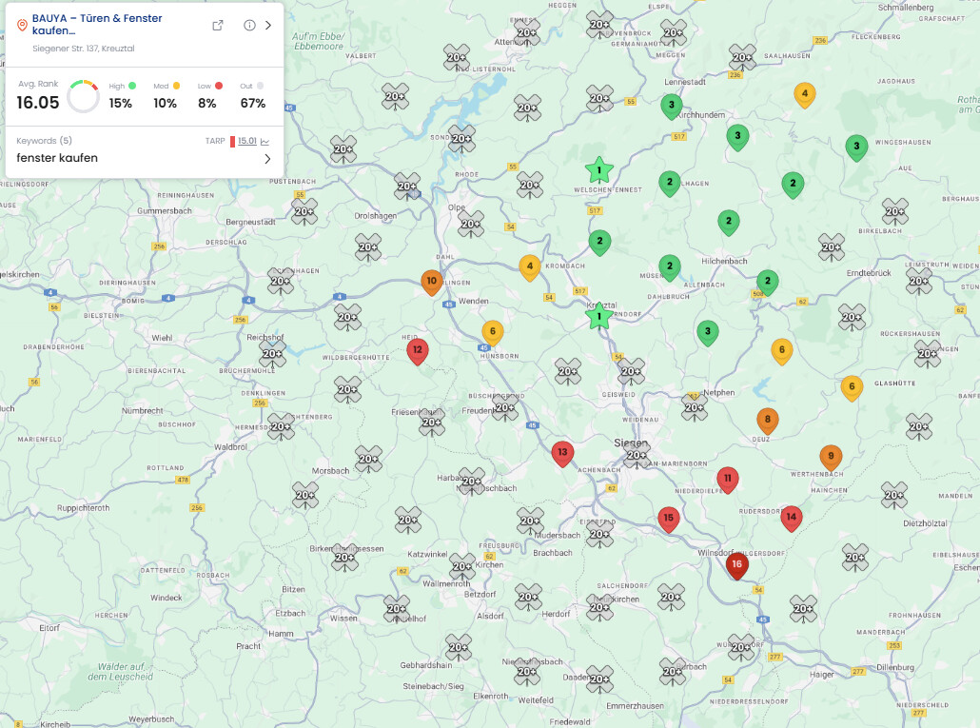The image size is (980, 728).
Task: Select the rank 13 red pin near Achenbach
Action: pyautogui.click(x=562, y=454)
